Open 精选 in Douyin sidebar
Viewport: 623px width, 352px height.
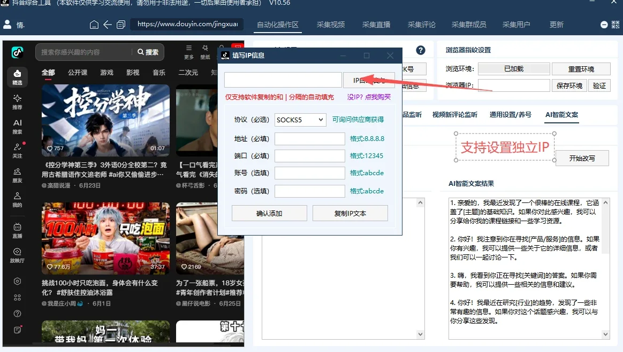[17, 77]
